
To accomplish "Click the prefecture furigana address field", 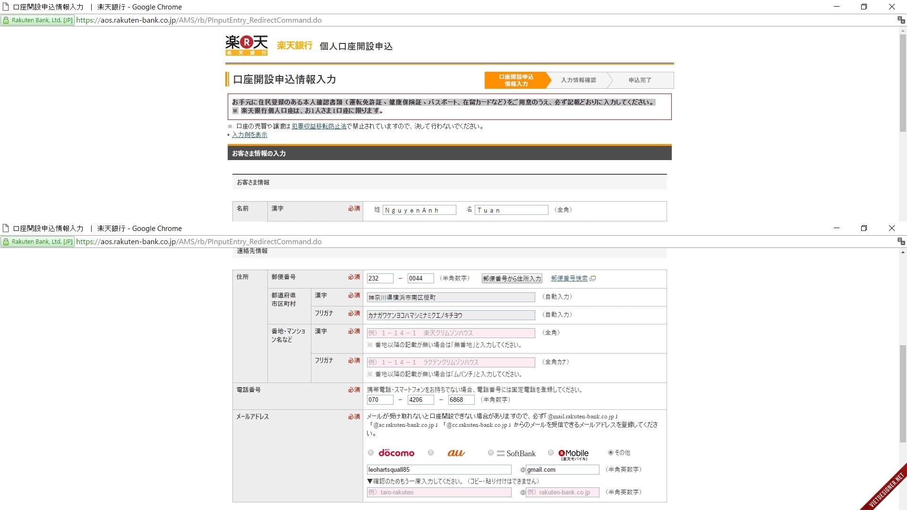I will (x=451, y=315).
